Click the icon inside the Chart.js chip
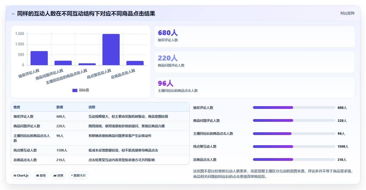The width and height of the screenshot is (366, 190). 15,175
